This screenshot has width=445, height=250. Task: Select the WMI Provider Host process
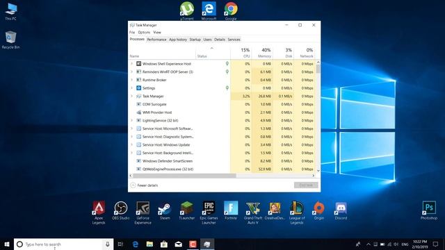(222, 112)
